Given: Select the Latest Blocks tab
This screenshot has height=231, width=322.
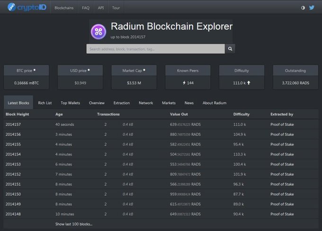Looking at the screenshot, I should pyautogui.click(x=18, y=103).
